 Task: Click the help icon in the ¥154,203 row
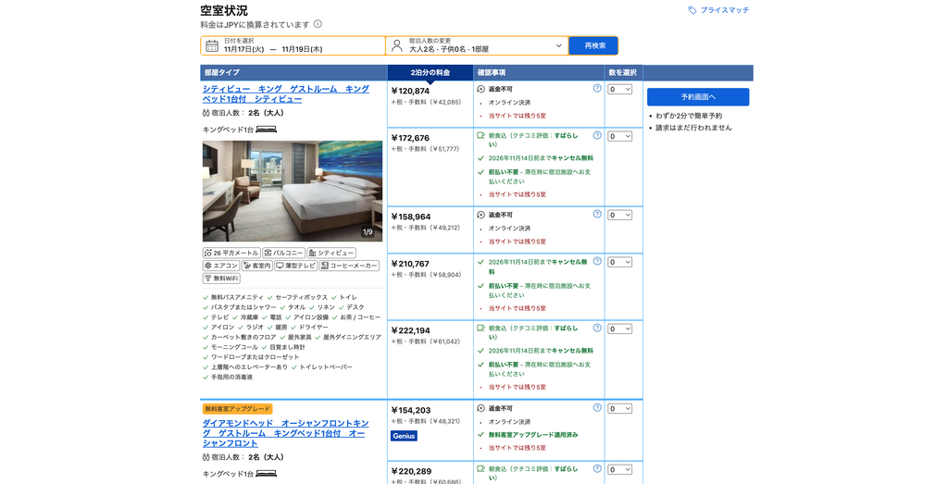point(597,408)
